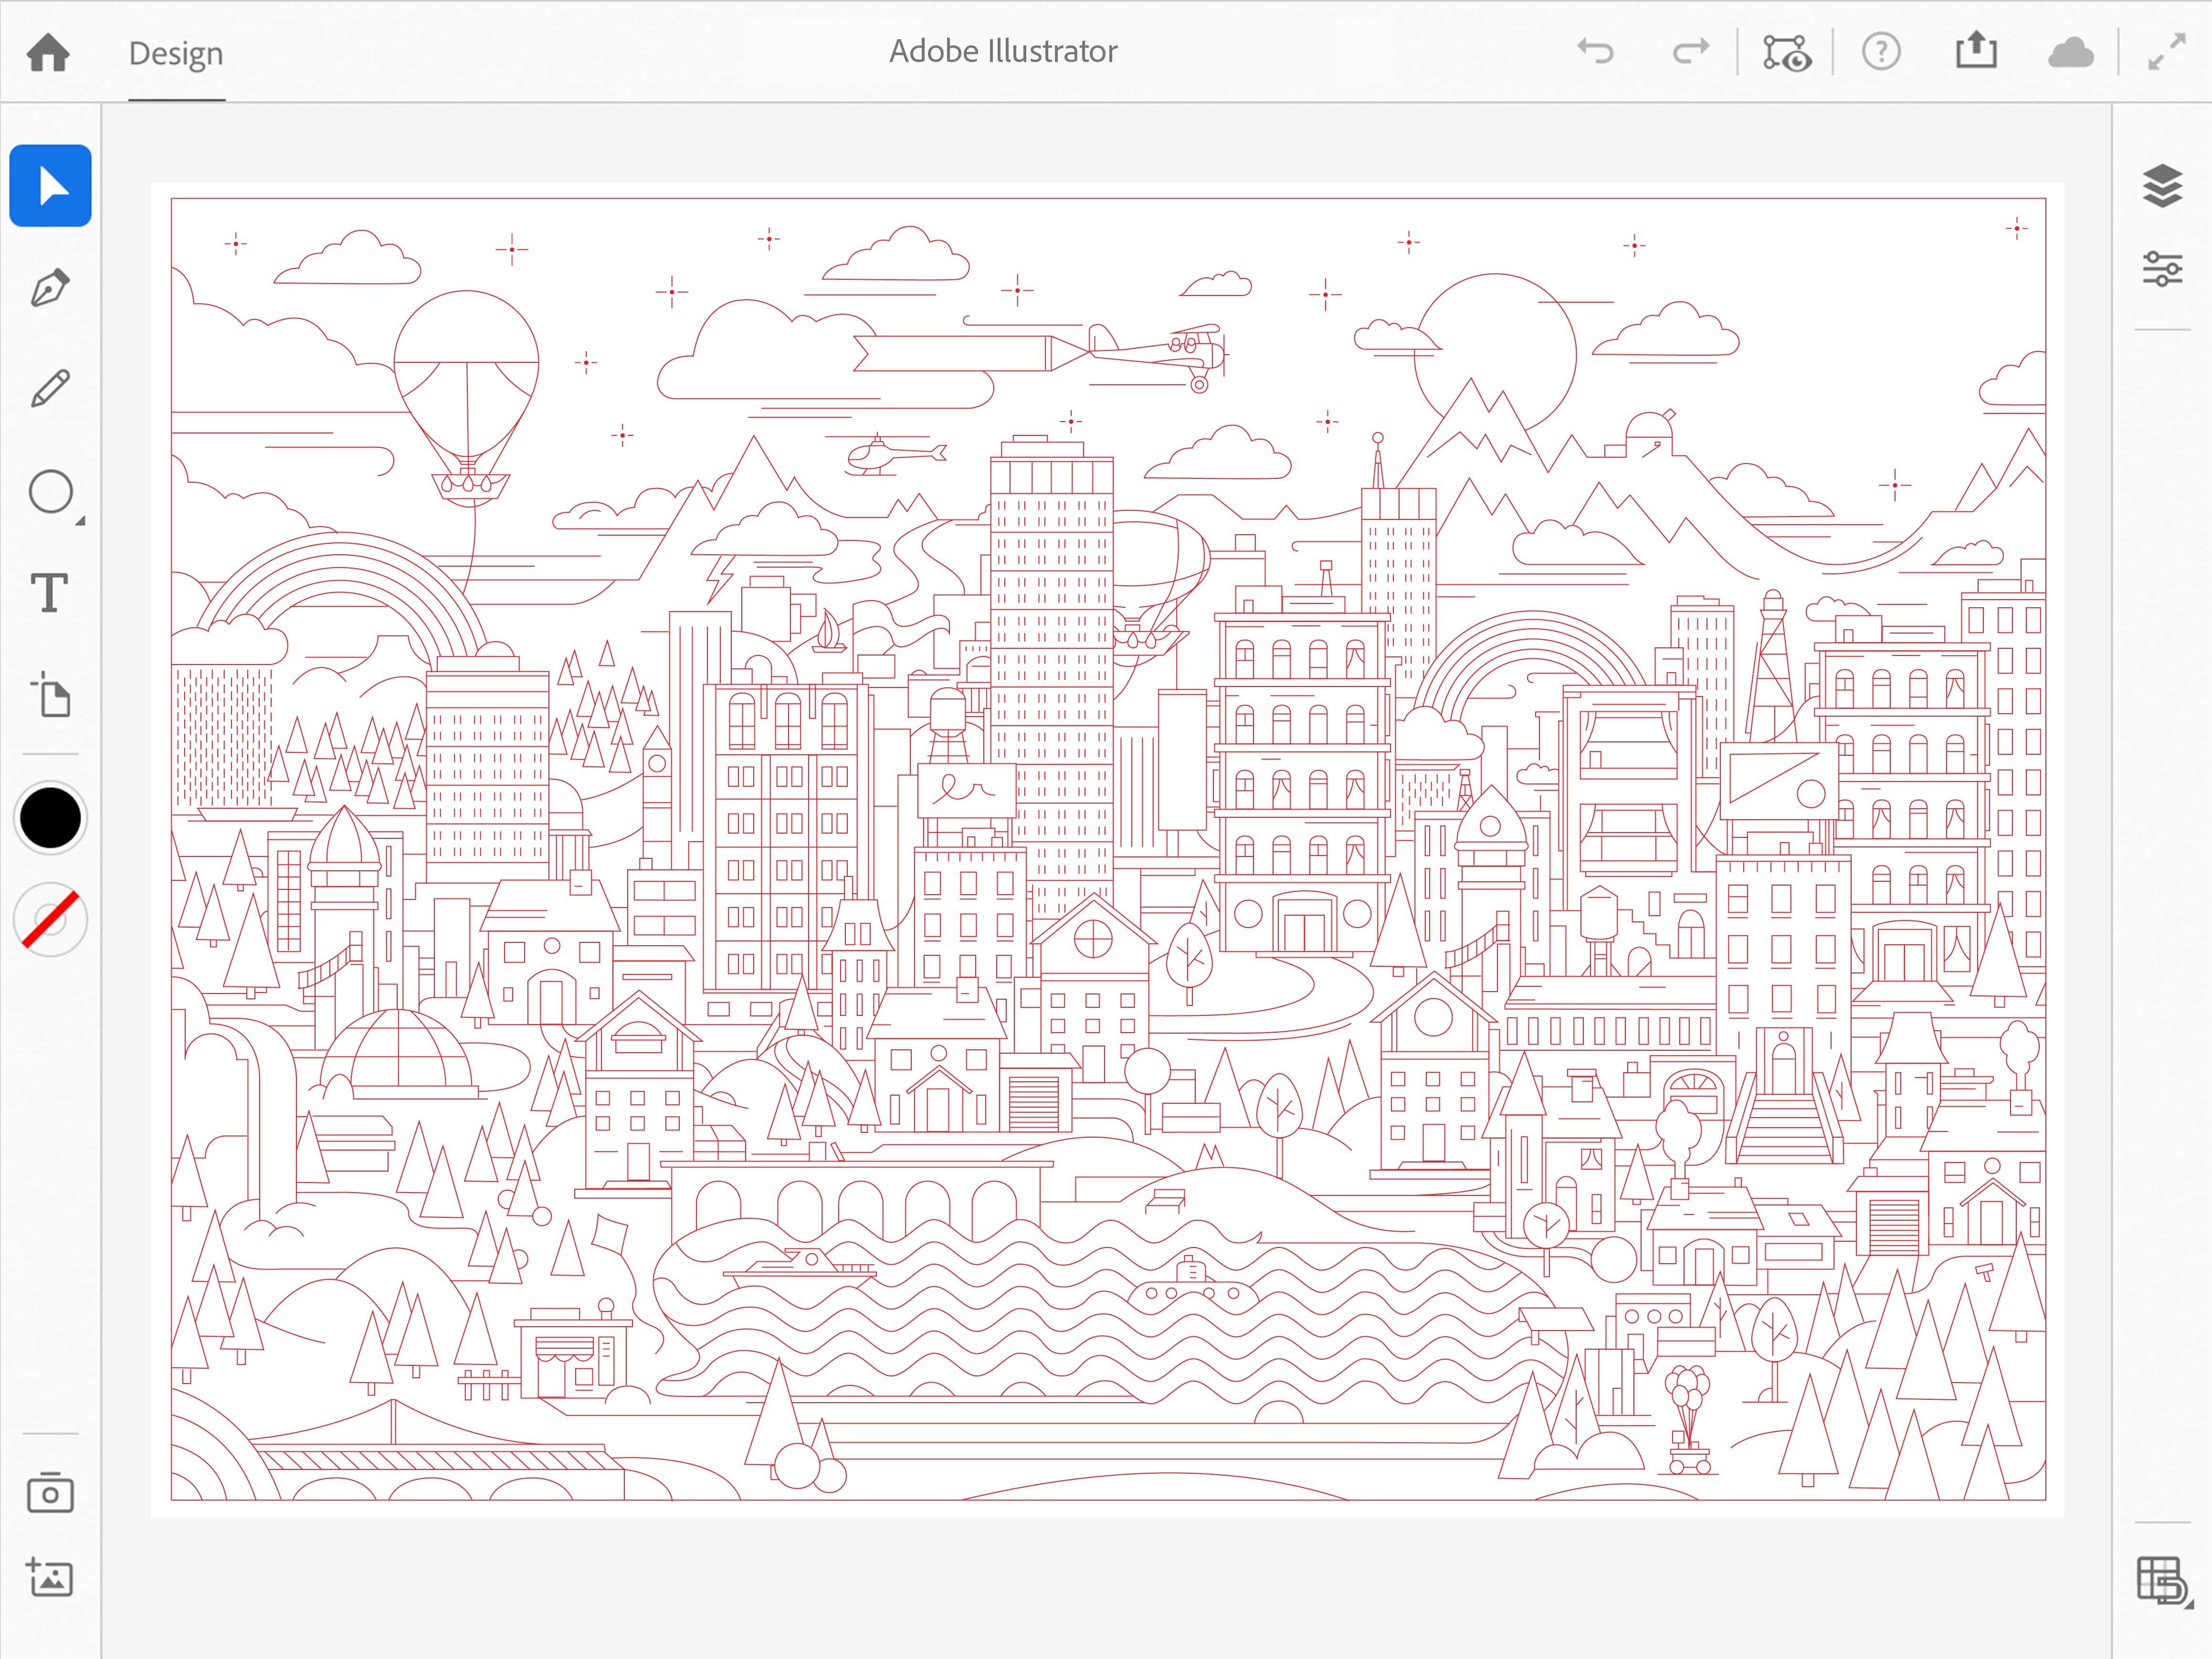Toggle the stroke color to none
The image size is (2212, 1659).
[x=50, y=919]
